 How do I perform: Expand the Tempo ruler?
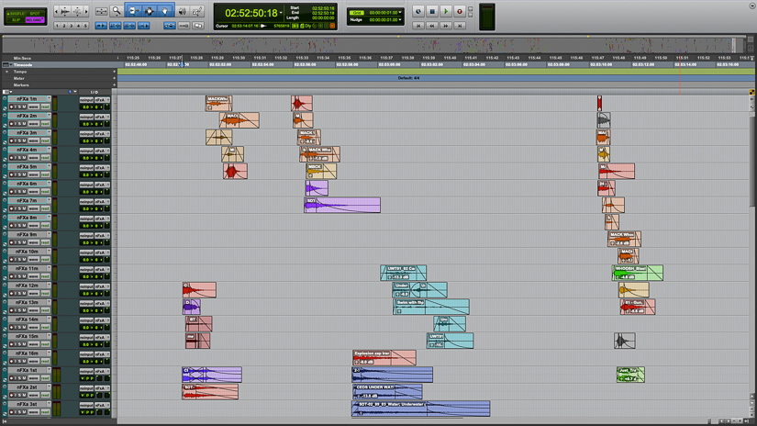(x=8, y=72)
